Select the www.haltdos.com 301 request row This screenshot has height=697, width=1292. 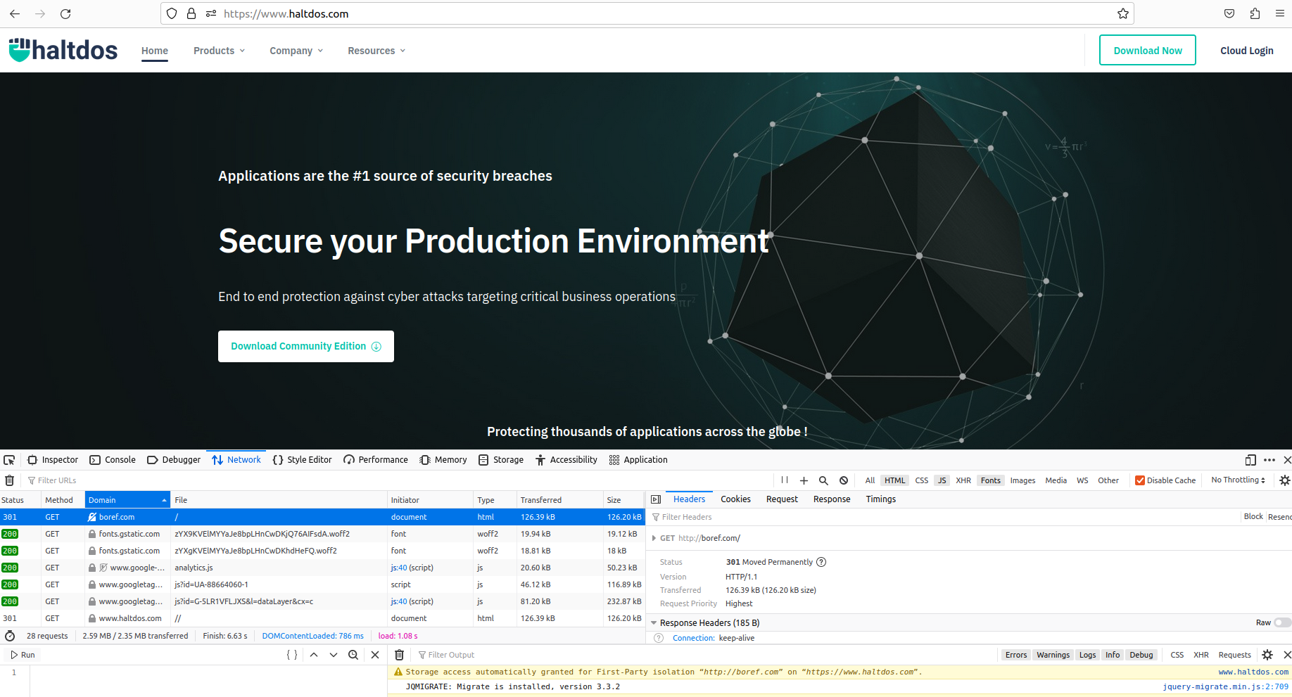322,618
